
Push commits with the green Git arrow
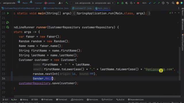[159, 3]
